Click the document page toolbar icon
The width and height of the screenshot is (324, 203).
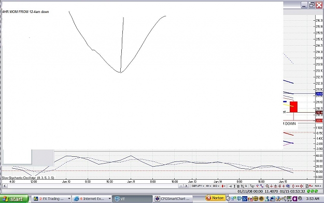307,186
